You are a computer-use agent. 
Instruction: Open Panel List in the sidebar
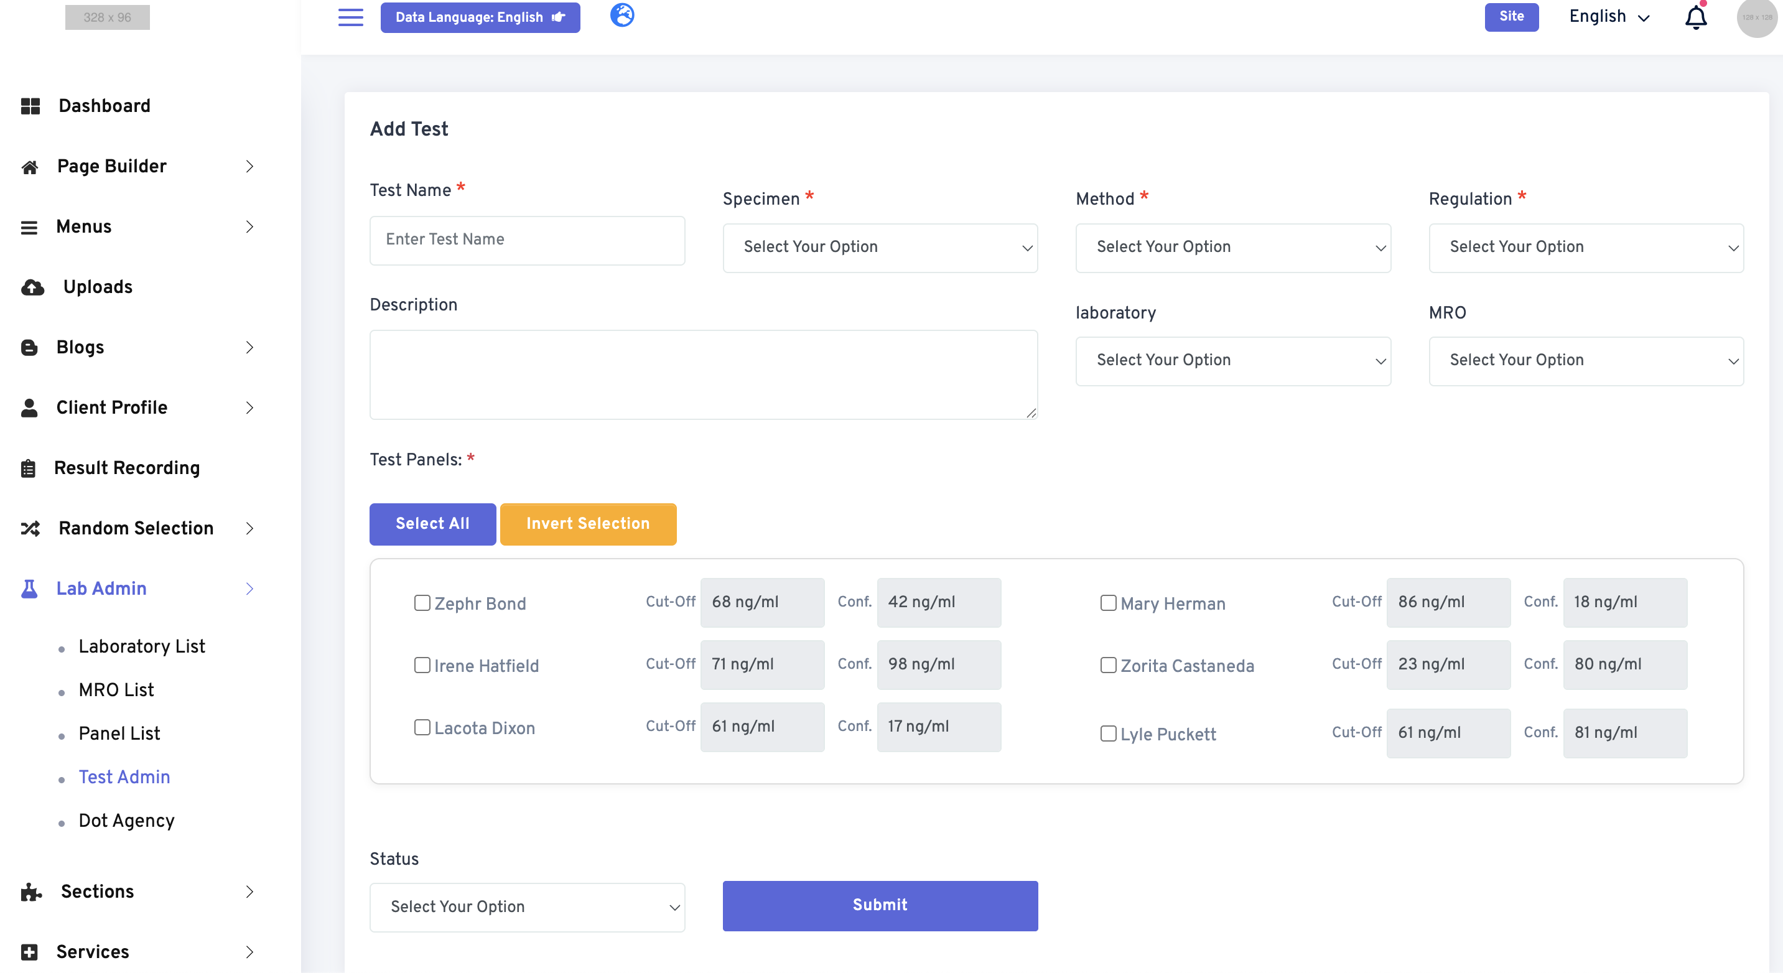[x=119, y=733]
